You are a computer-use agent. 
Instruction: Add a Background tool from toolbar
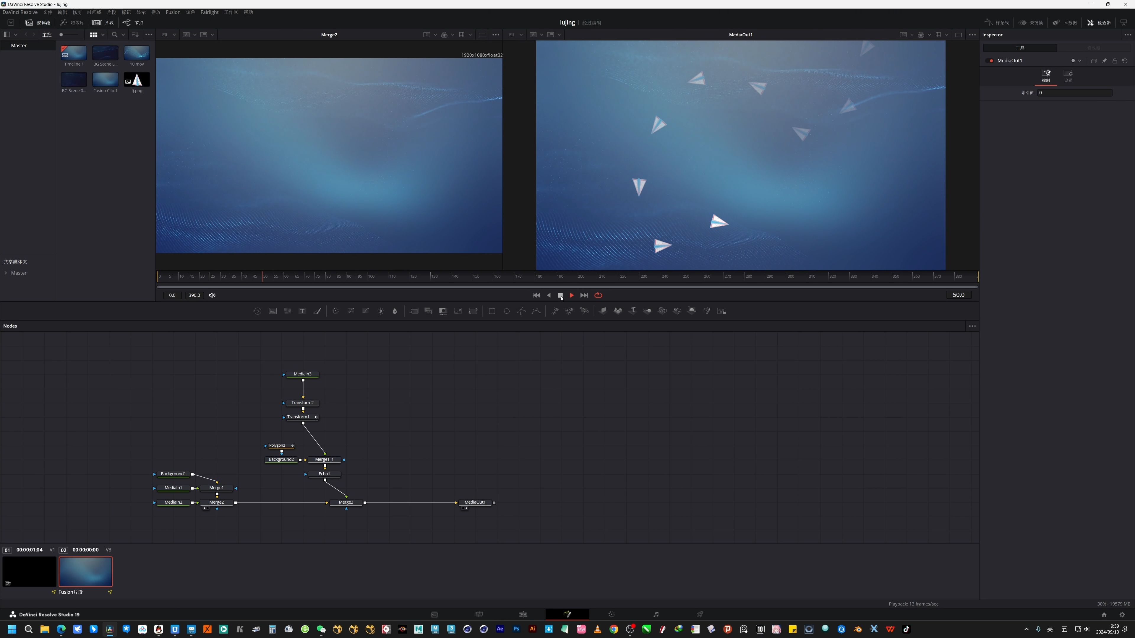point(273,311)
